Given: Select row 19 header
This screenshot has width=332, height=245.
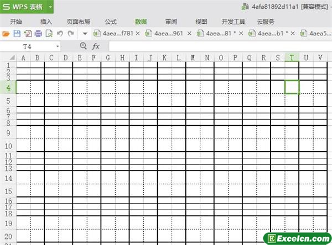Looking at the screenshot, I should pos(8,223).
